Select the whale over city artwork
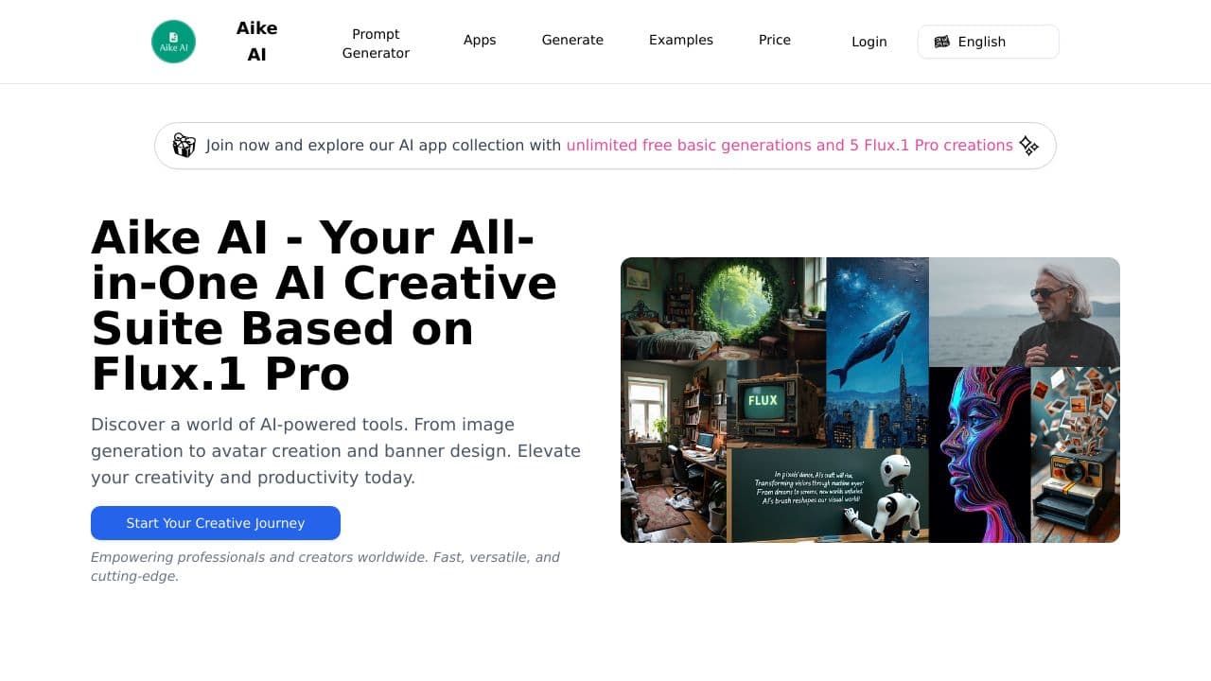The width and height of the screenshot is (1211, 681). 877,353
